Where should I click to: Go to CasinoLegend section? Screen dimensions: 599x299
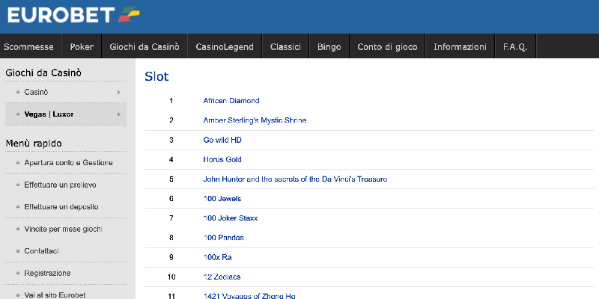(225, 47)
